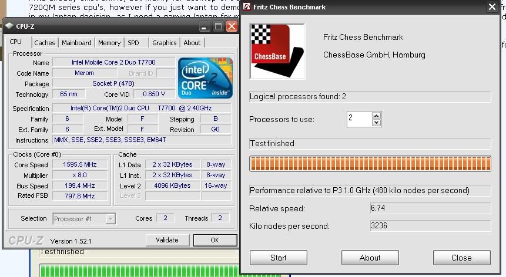The height and width of the screenshot is (277, 506).
Task: Open the Caches tab
Action: [x=45, y=43]
